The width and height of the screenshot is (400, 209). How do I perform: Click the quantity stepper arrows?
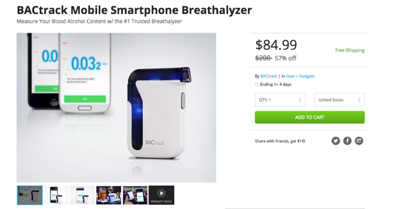point(300,100)
